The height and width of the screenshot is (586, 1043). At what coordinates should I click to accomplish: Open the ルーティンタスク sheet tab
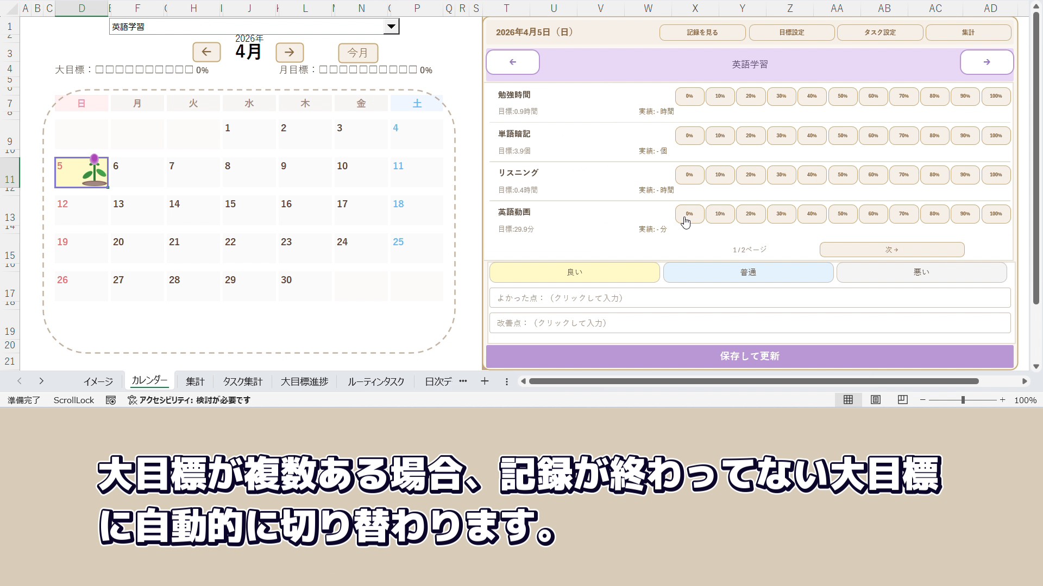click(x=376, y=381)
